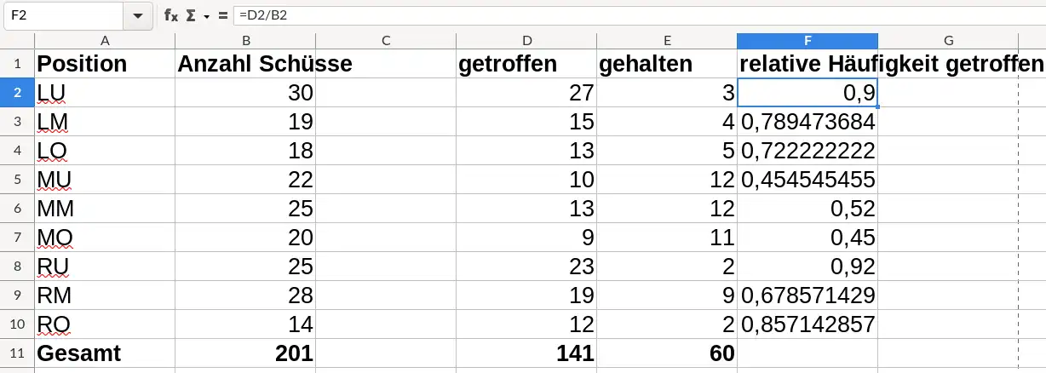Click the Sum (Σ) icon
Screen dimensions: 1046x373
click(x=191, y=15)
